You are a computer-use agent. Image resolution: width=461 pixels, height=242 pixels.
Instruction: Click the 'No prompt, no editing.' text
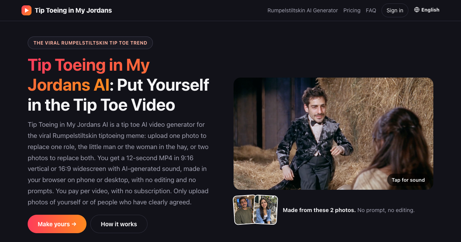tap(386, 210)
